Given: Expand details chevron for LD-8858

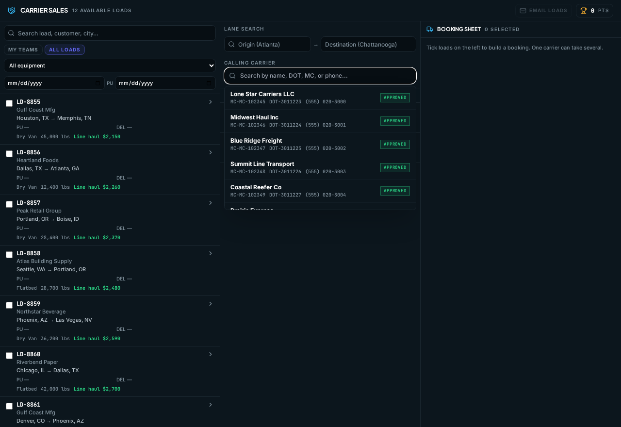Looking at the screenshot, I should point(211,253).
